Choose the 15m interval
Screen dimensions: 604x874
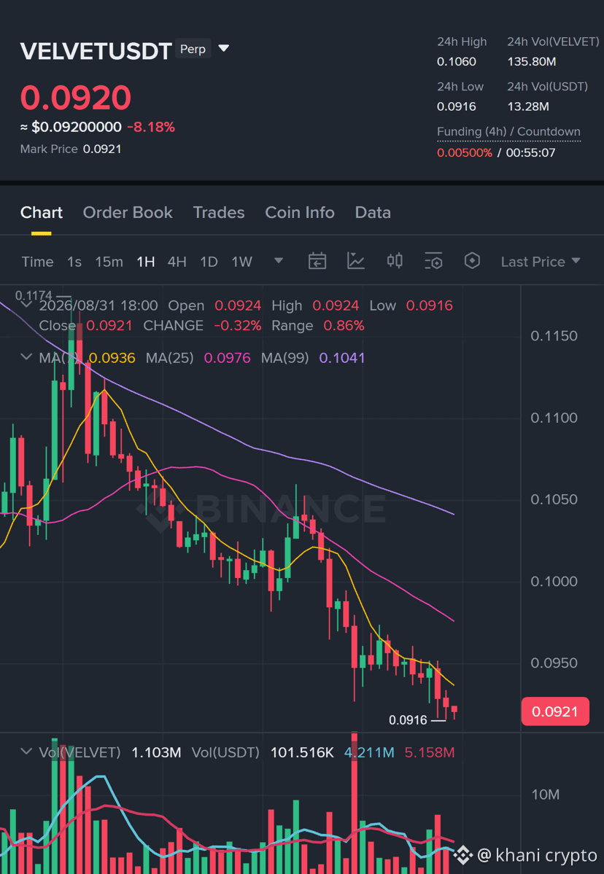point(109,262)
